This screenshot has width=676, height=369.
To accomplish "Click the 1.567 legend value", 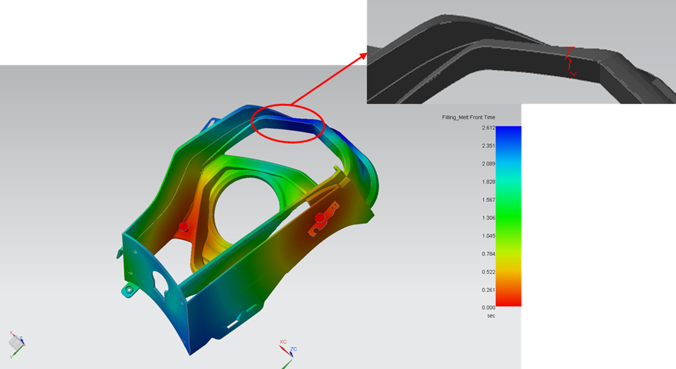I will click(x=488, y=200).
